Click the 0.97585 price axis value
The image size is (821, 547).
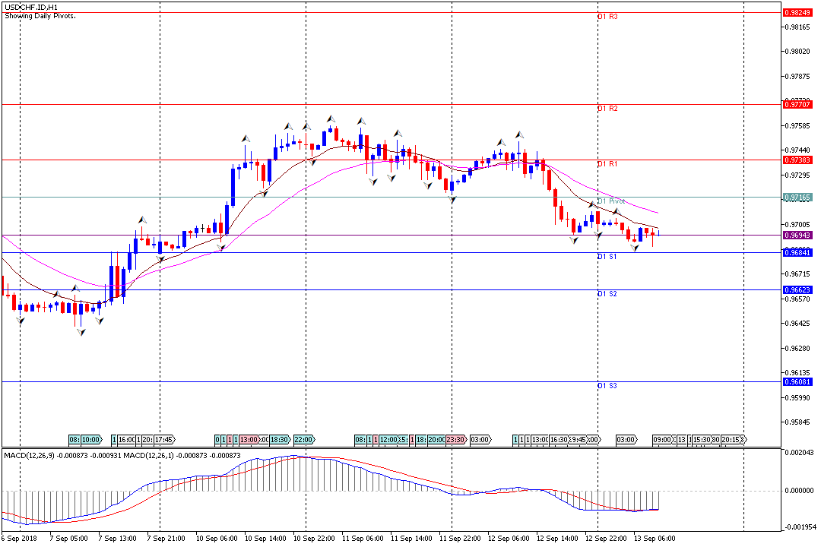(x=798, y=126)
